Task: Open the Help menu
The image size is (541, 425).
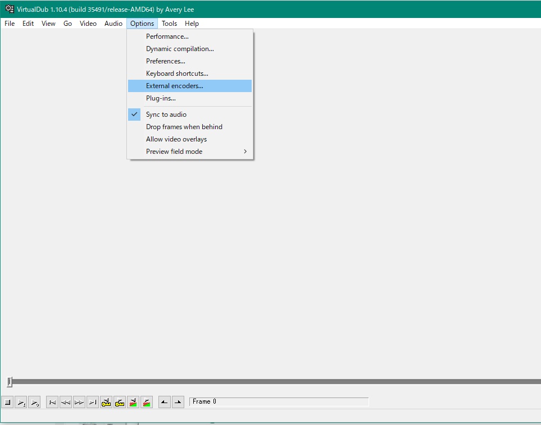Action: coord(192,24)
